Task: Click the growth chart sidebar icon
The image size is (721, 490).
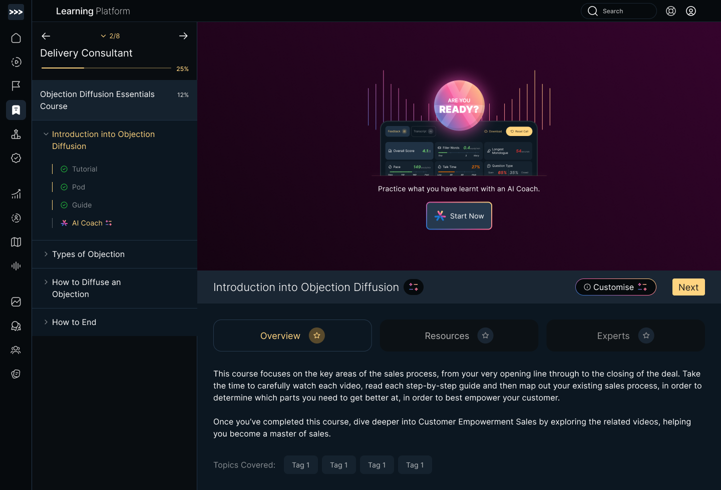Action: pos(16,194)
